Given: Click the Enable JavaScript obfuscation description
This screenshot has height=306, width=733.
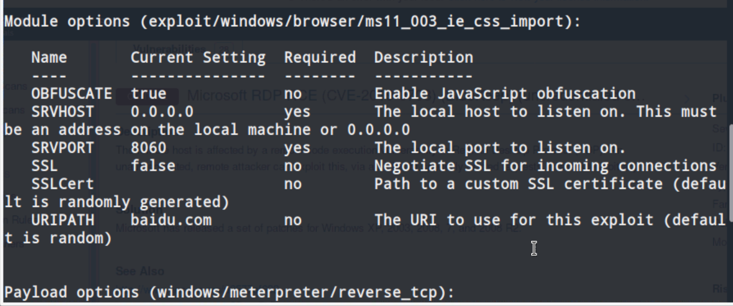Looking at the screenshot, I should (x=505, y=94).
